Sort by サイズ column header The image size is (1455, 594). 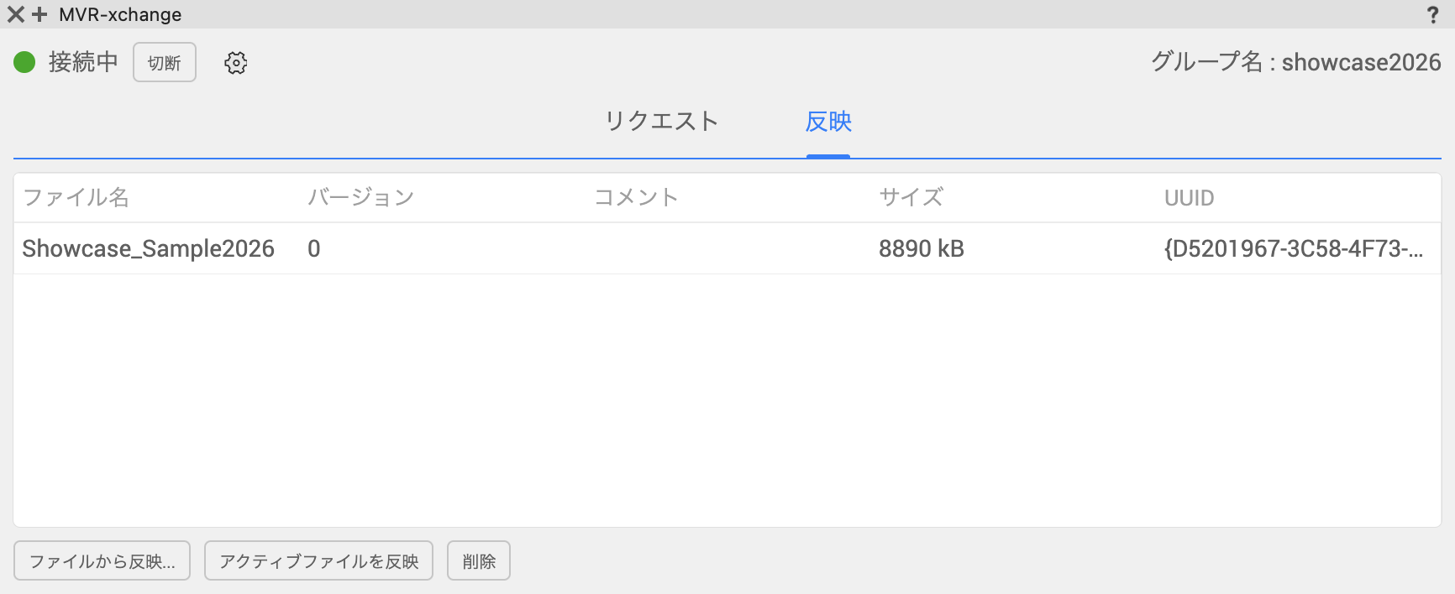click(911, 198)
